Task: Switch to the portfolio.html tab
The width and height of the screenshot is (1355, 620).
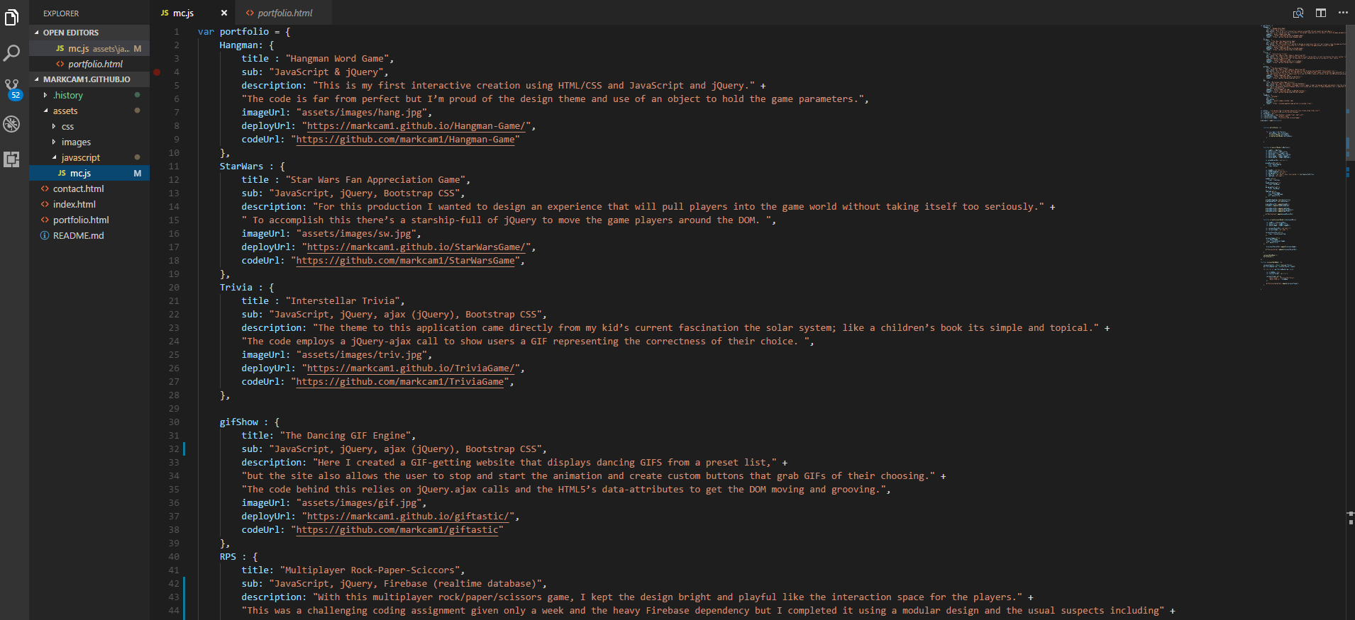Action: [284, 13]
